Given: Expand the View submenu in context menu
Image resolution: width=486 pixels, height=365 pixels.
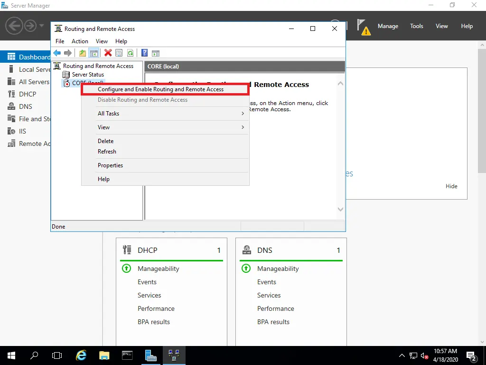Looking at the screenshot, I should pos(165,127).
